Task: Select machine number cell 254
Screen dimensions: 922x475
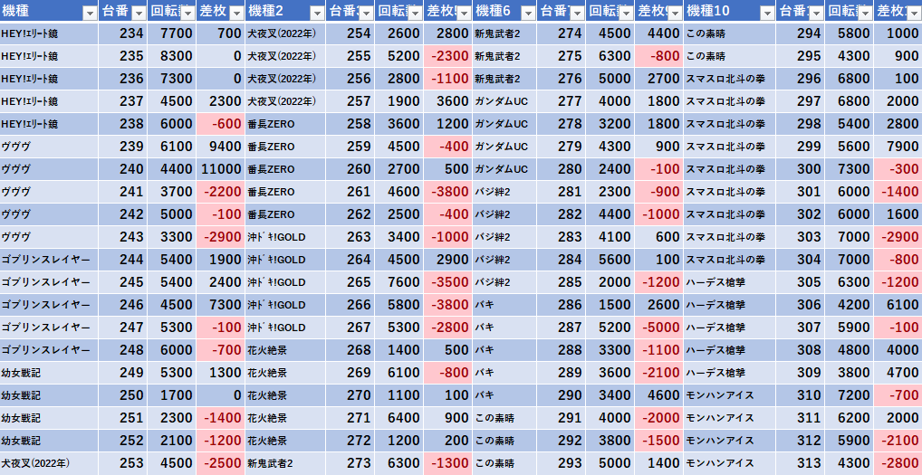Action: click(350, 33)
